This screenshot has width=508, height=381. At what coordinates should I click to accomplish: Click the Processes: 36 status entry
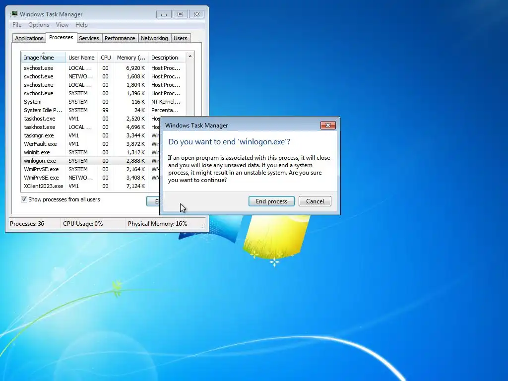click(27, 224)
